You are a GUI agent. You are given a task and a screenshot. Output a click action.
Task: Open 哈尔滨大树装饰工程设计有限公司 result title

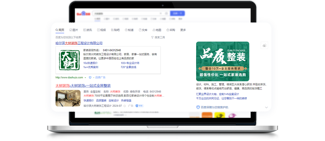click(79, 43)
